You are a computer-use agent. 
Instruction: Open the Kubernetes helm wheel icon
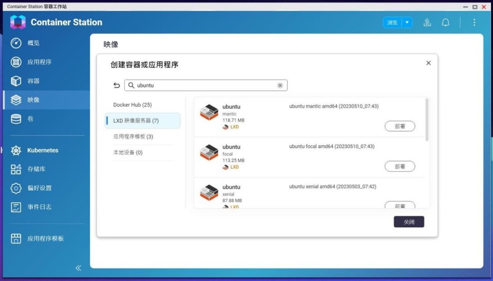(16, 150)
